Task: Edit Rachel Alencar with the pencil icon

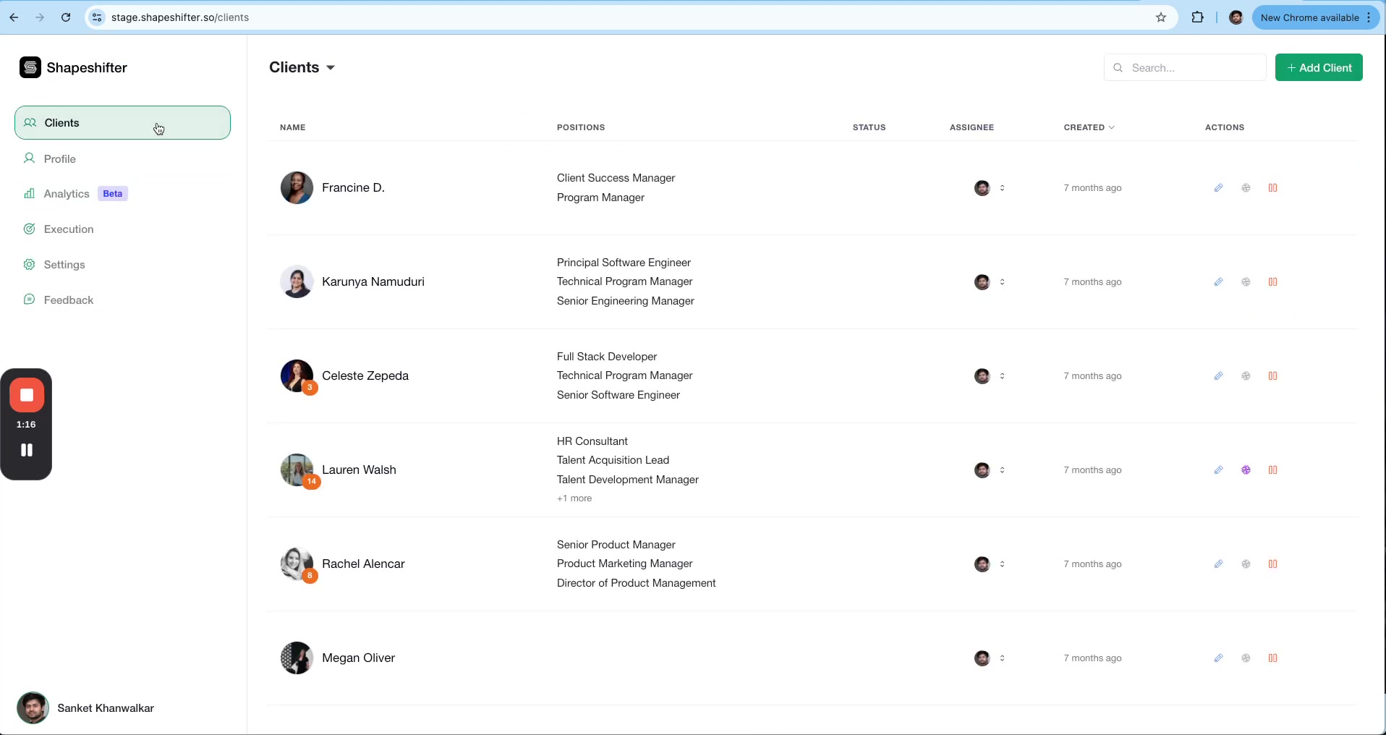Action: pyautogui.click(x=1219, y=564)
